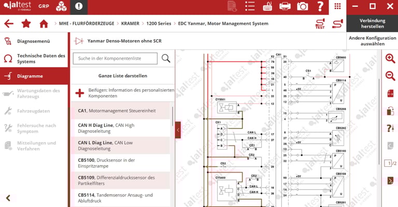
Task: Select CB5114, Tandemsensor Ansaug- und Abluftdruck
Action: pos(120,198)
